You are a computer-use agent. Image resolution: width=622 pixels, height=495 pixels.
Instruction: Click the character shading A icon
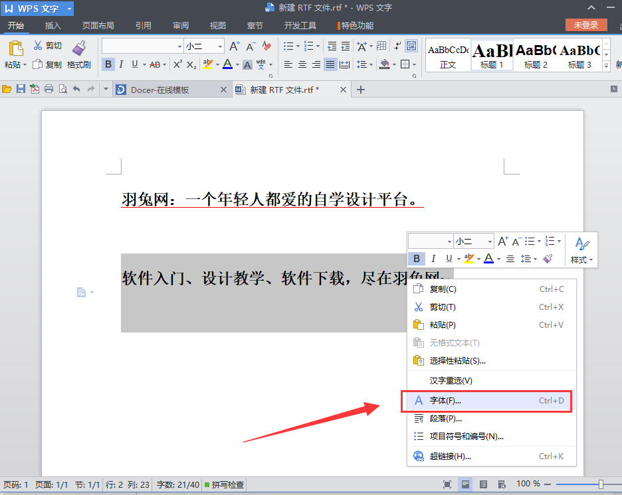(247, 64)
